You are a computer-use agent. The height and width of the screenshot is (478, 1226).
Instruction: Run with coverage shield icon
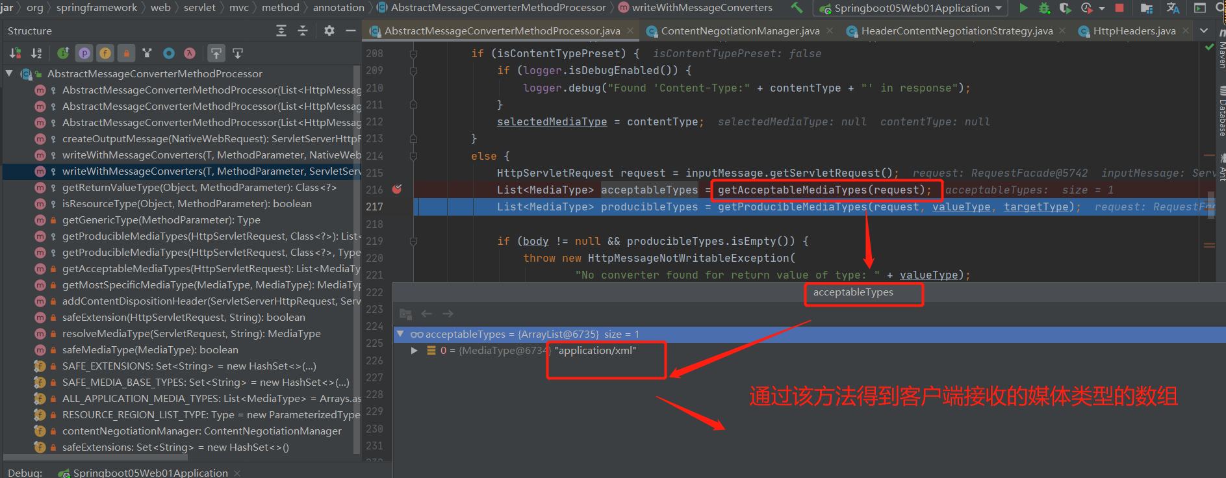pyautogui.click(x=1065, y=8)
